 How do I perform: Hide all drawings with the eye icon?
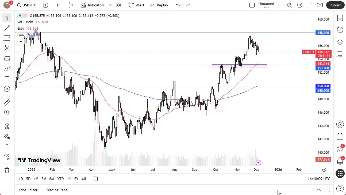tap(7, 156)
